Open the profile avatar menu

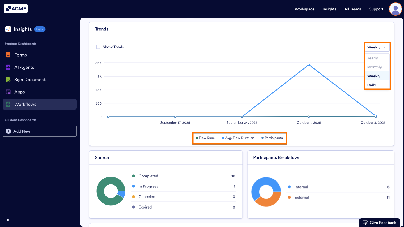pos(395,9)
